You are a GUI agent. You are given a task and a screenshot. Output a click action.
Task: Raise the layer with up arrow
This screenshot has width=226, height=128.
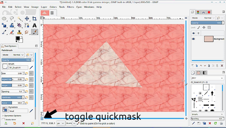click(x=201, y=66)
